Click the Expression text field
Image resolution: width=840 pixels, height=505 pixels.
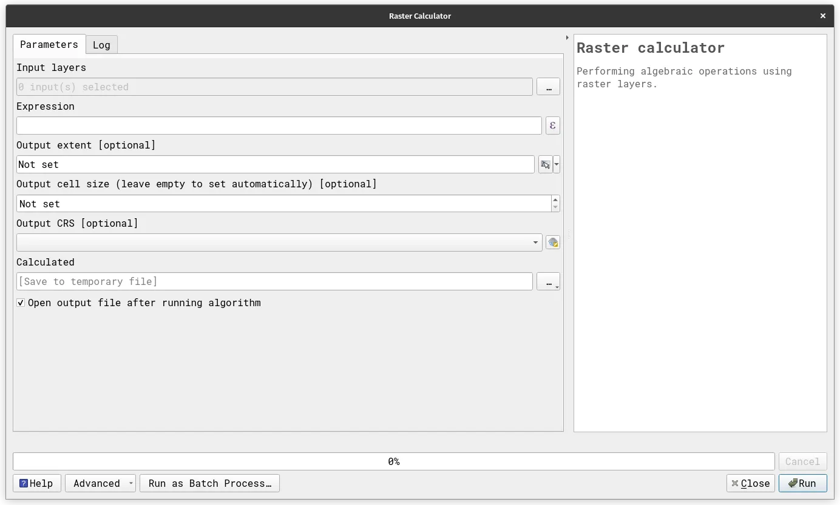point(279,125)
